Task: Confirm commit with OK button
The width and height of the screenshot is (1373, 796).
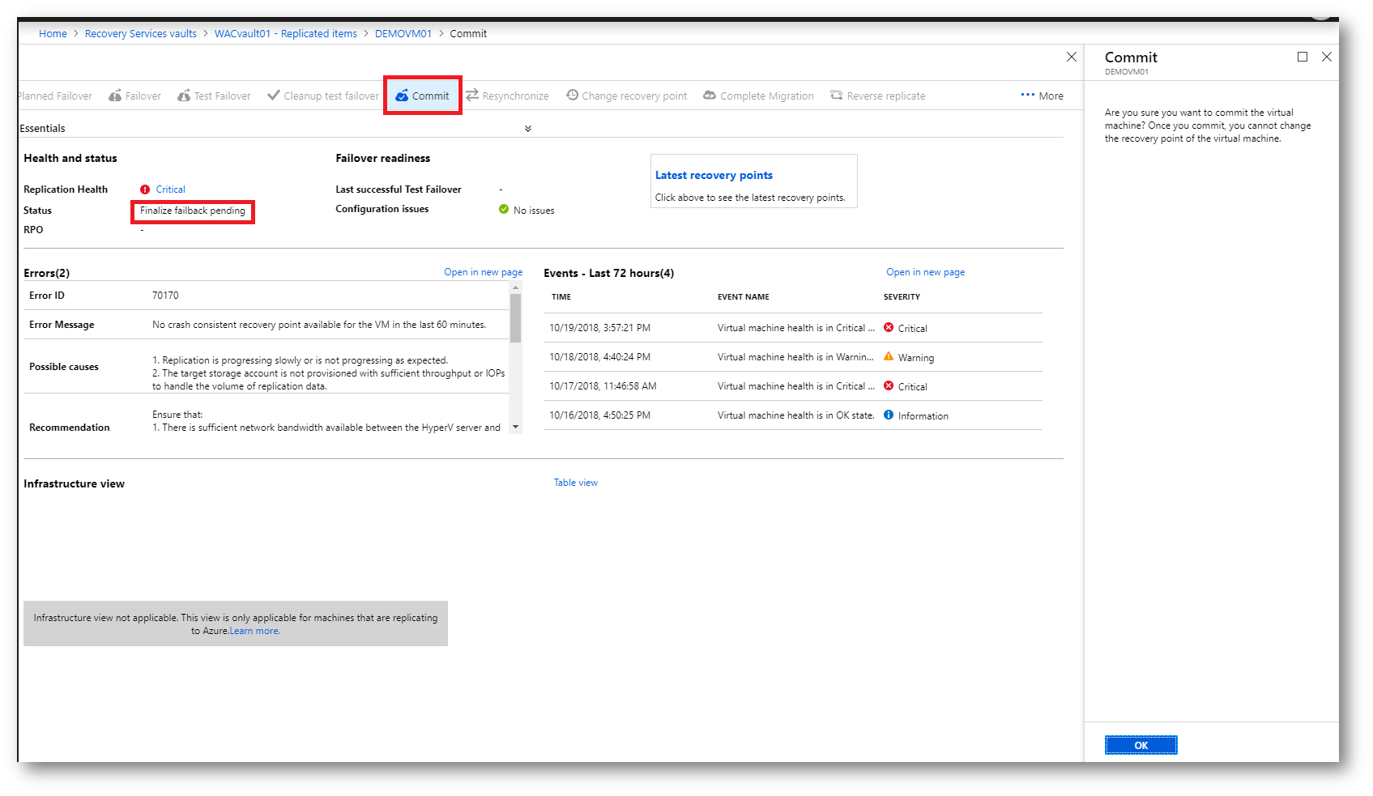Action: [x=1141, y=745]
